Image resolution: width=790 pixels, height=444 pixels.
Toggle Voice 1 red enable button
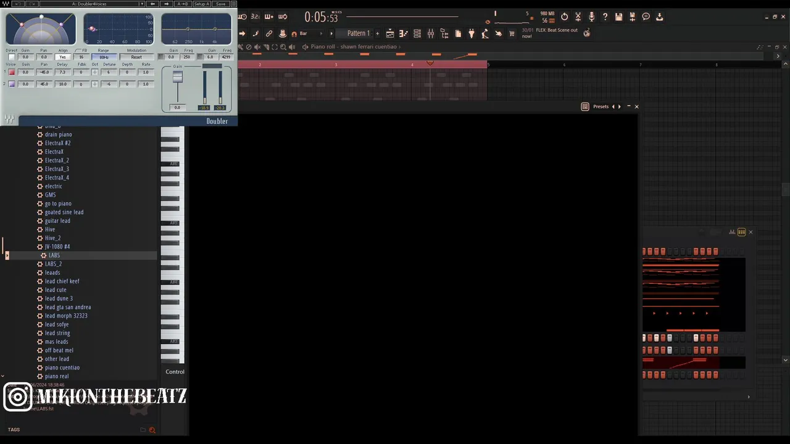click(x=12, y=72)
